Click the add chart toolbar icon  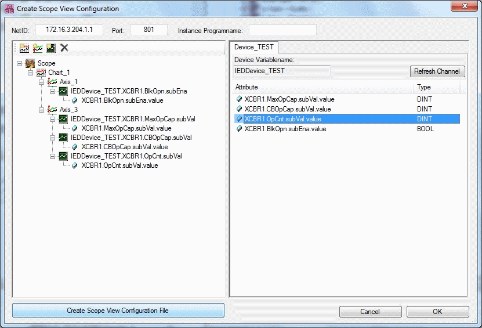[x=24, y=48]
